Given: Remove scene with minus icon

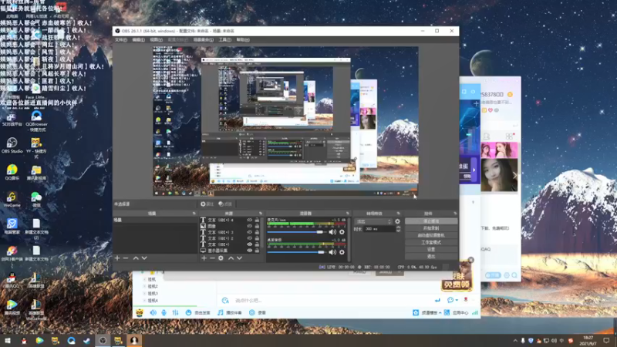Looking at the screenshot, I should [126, 258].
